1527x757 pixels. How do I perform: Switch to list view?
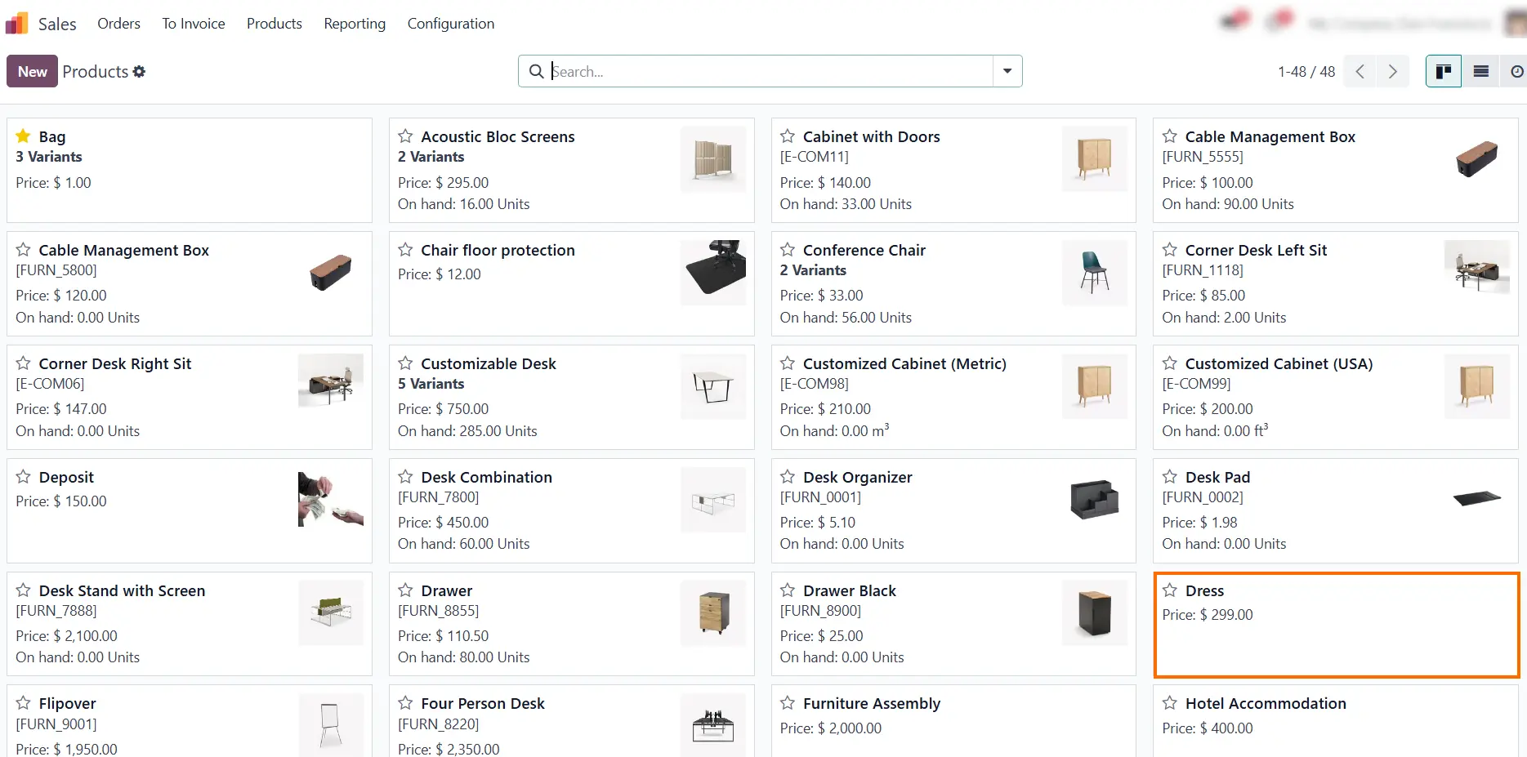pyautogui.click(x=1480, y=71)
